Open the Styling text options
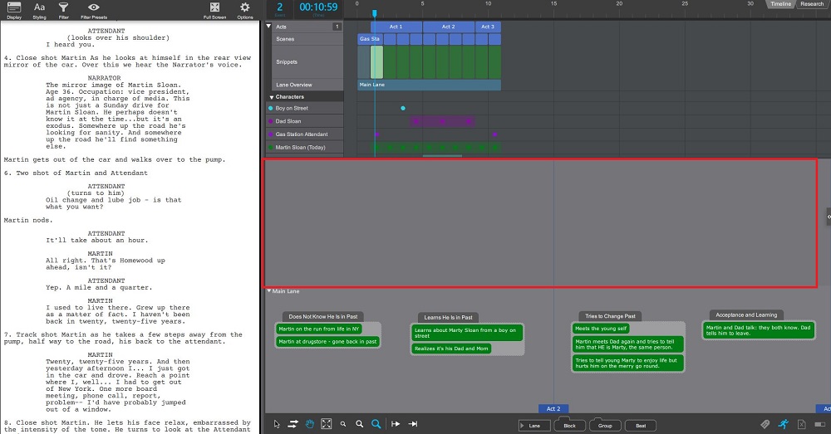This screenshot has width=831, height=434. (x=39, y=8)
